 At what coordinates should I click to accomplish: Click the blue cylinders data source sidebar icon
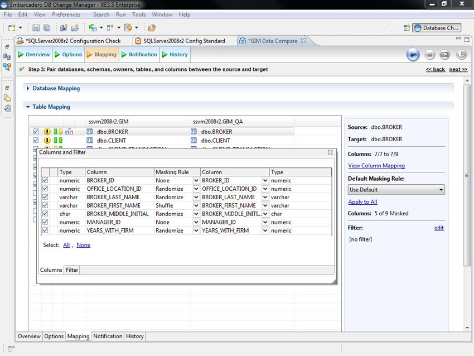pos(7,56)
